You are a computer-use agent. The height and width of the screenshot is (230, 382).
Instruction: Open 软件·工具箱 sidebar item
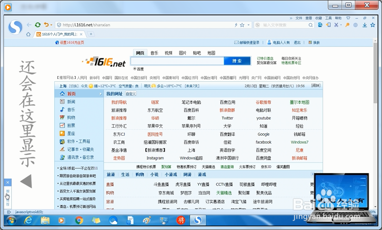[78, 142]
